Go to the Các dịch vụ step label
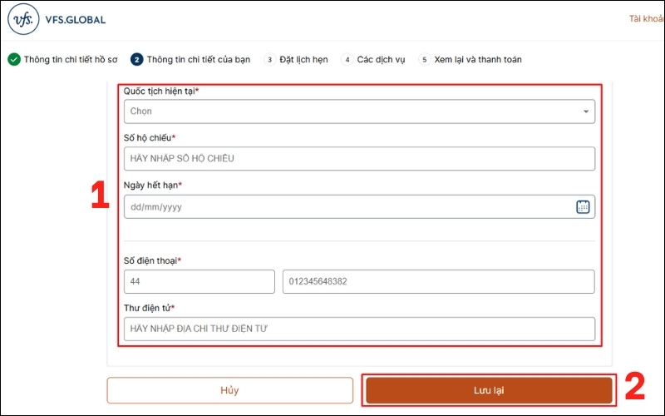The image size is (665, 416). [x=382, y=60]
